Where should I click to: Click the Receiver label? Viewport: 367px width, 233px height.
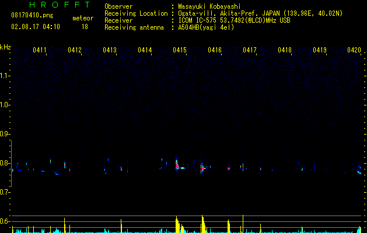[x=118, y=20]
